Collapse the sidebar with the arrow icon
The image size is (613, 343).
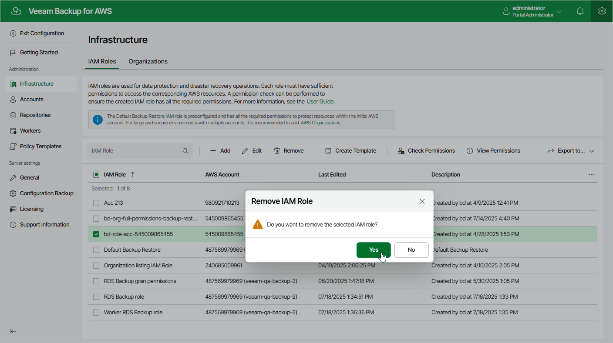(13, 331)
